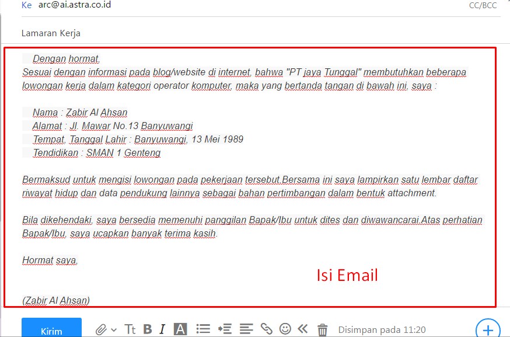The height and width of the screenshot is (337, 510).
Task: Toggle italic formatting
Action: pyautogui.click(x=161, y=329)
